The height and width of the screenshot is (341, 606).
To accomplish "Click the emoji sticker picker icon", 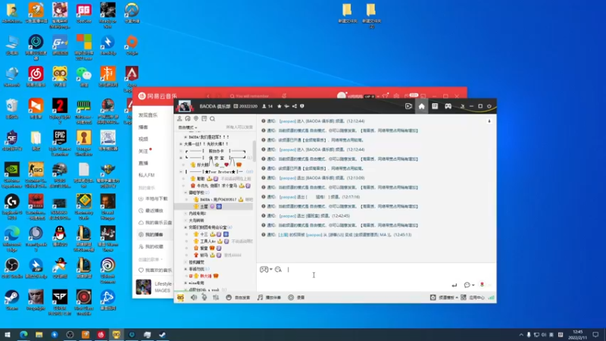I will click(264, 270).
